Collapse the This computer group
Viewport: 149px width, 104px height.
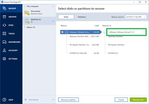[25, 6]
